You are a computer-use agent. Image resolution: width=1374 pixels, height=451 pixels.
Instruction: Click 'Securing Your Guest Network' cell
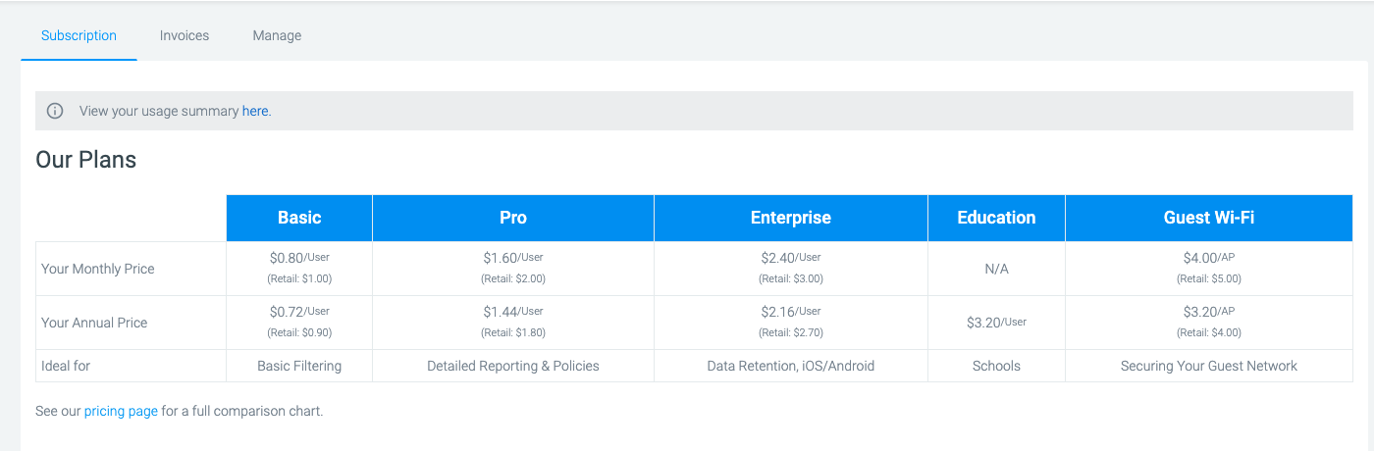pyautogui.click(x=1209, y=366)
